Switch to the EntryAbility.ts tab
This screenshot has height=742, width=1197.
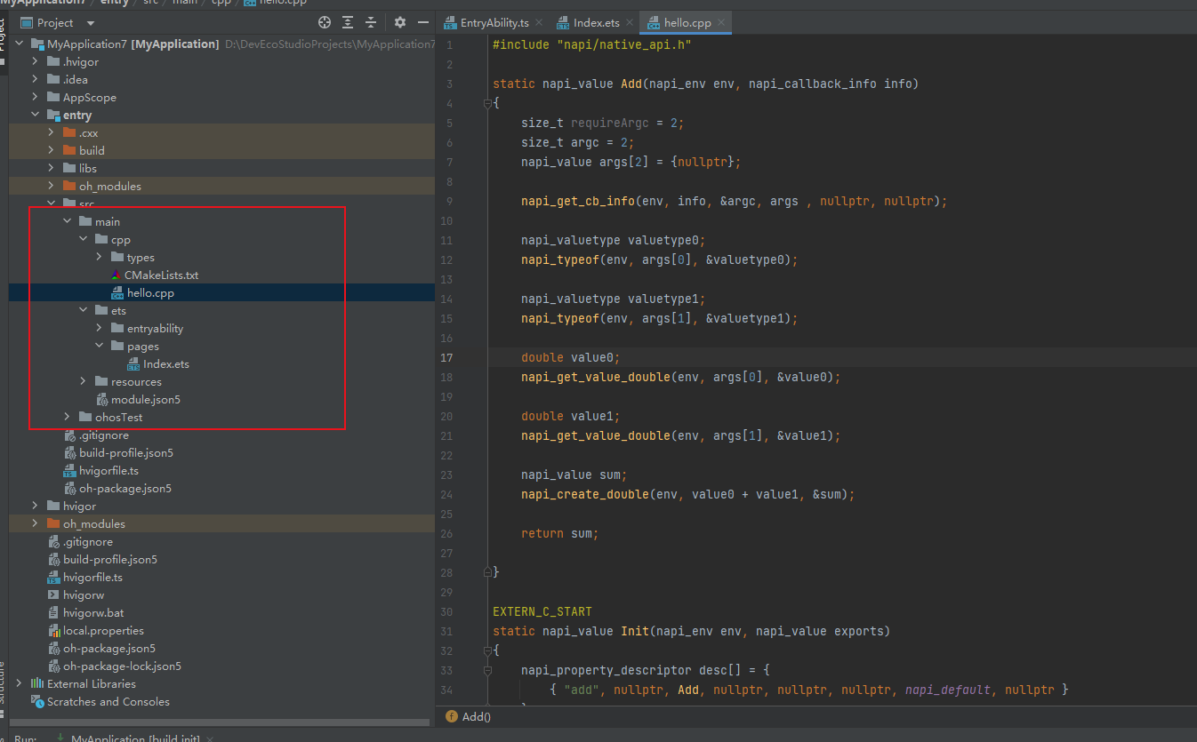click(494, 22)
